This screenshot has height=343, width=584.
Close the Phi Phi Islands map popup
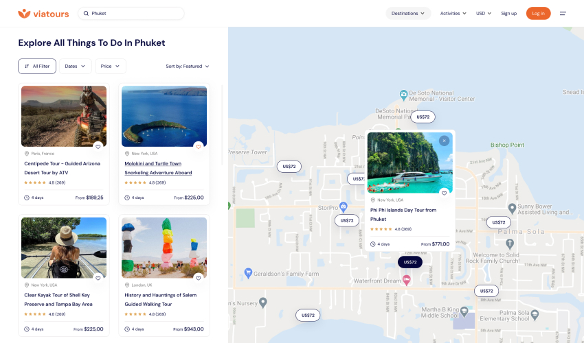coord(444,141)
